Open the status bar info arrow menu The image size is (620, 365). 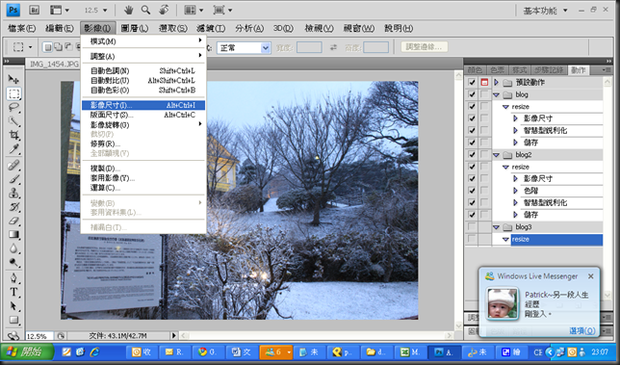point(174,336)
